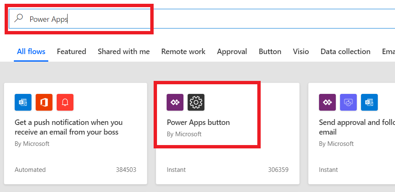The image size is (395, 192).
Task: Open the Shared with me tab
Action: pyautogui.click(x=124, y=52)
